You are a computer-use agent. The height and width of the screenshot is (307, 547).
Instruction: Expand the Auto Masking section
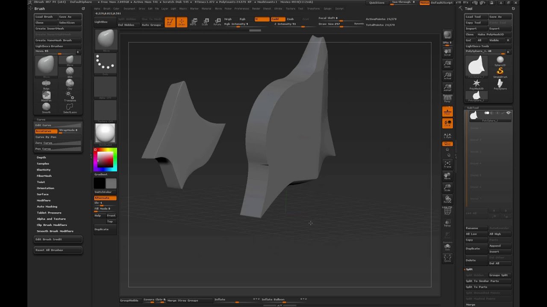tap(47, 206)
